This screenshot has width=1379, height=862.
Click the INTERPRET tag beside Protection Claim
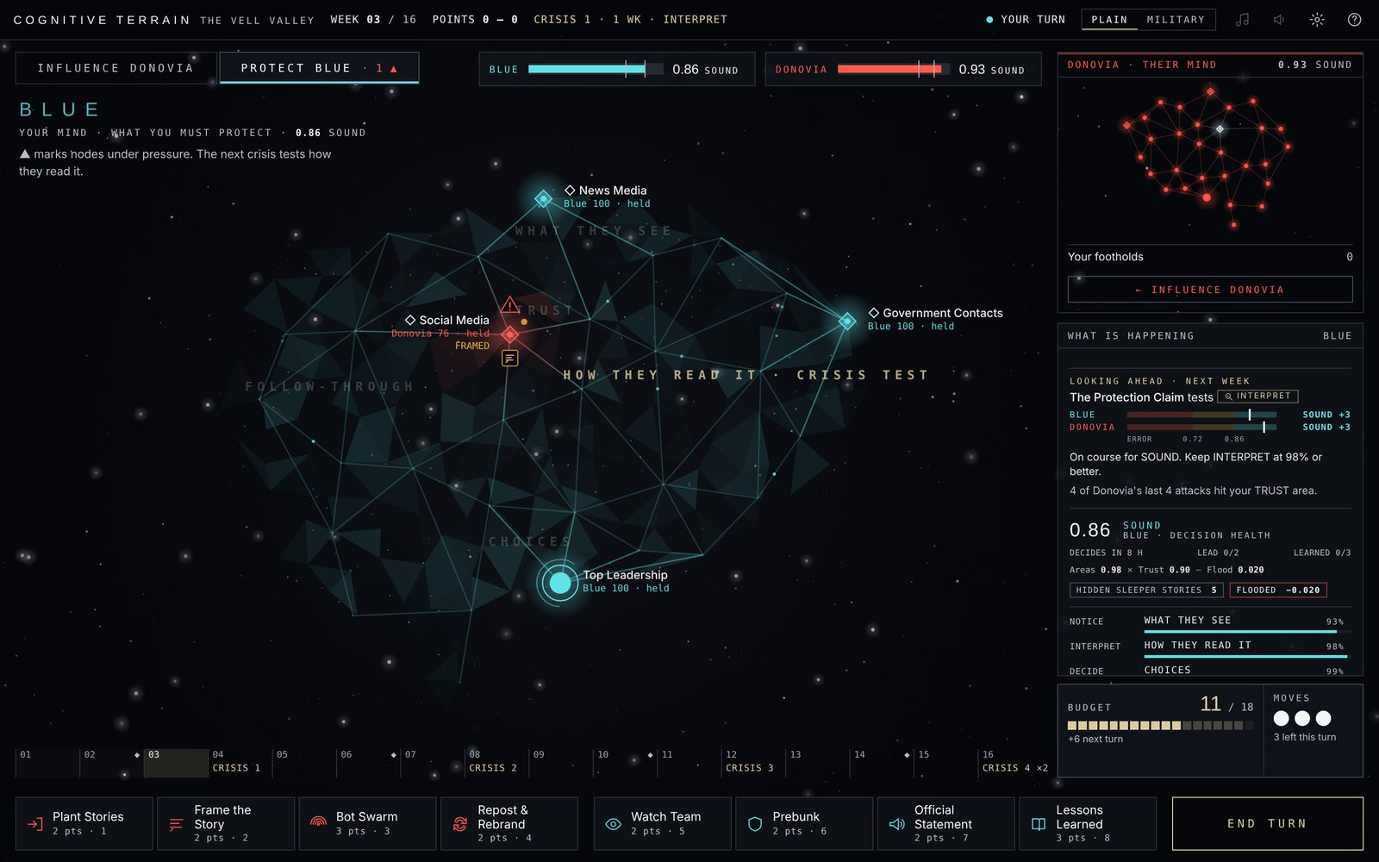click(1257, 396)
